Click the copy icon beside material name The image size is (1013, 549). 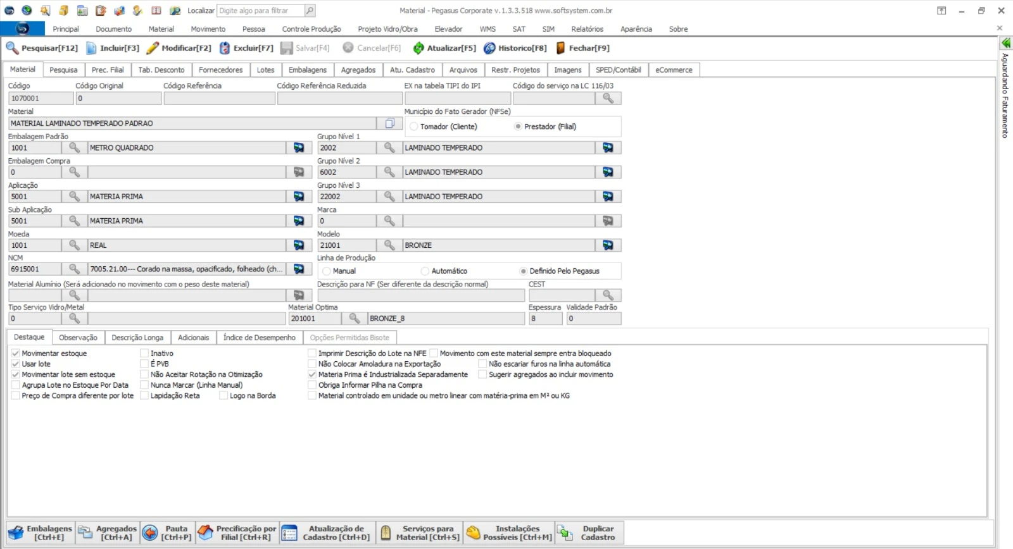click(389, 123)
